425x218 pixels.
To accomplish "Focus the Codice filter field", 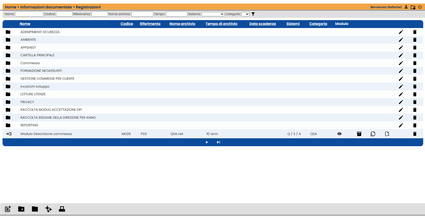I will (64, 14).
